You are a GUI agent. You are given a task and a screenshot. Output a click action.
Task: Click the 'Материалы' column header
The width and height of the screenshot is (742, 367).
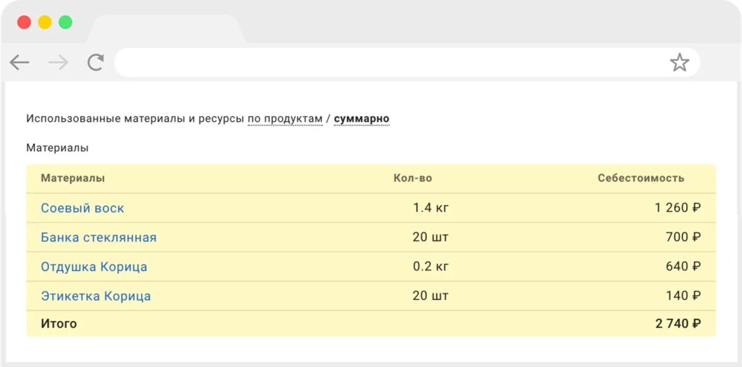[73, 178]
